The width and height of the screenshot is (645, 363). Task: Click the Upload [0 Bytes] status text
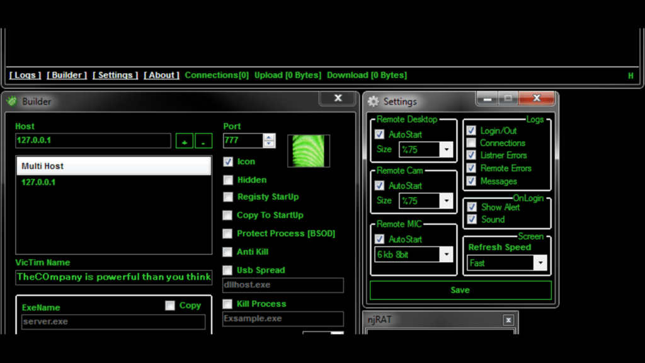287,76
